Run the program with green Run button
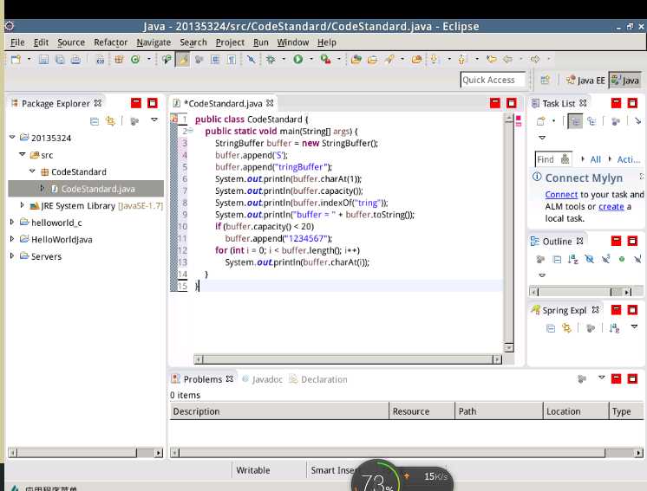The width and height of the screenshot is (647, 491). [298, 60]
